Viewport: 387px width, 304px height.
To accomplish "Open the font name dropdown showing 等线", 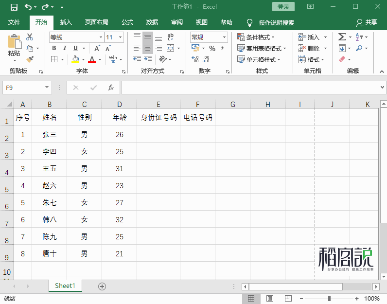I will (x=101, y=37).
